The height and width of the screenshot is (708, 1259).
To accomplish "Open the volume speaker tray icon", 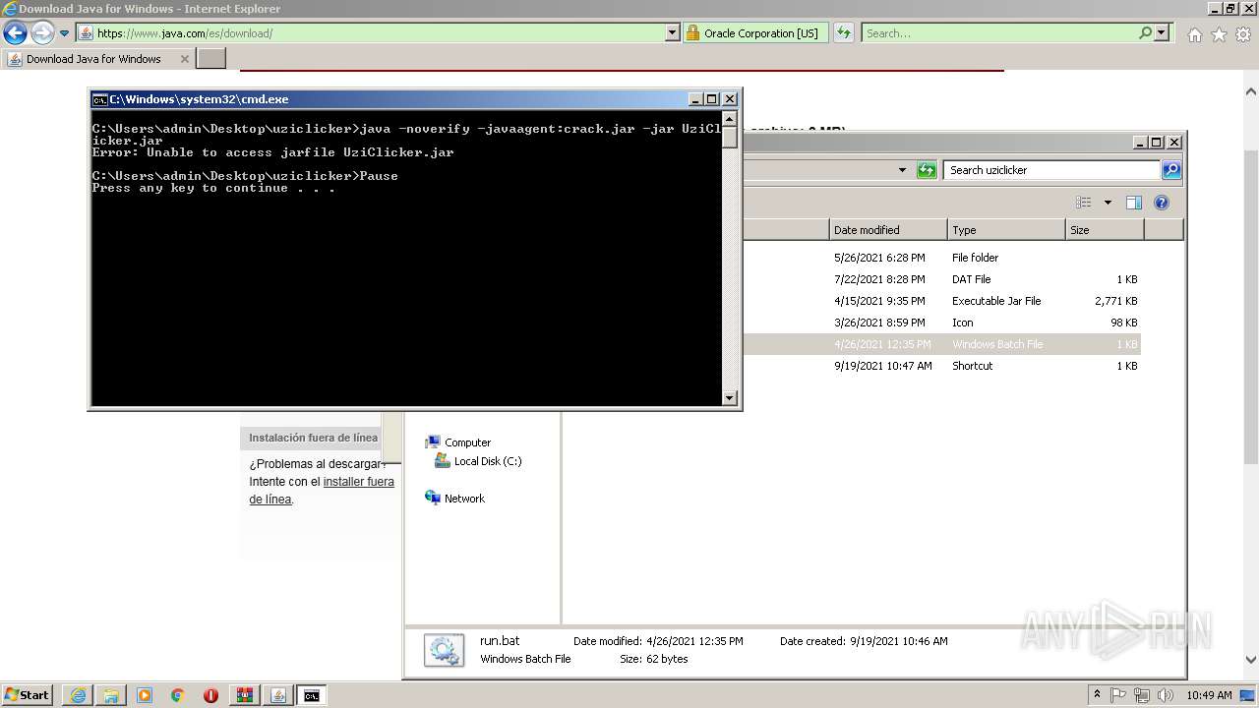I will 1166,695.
